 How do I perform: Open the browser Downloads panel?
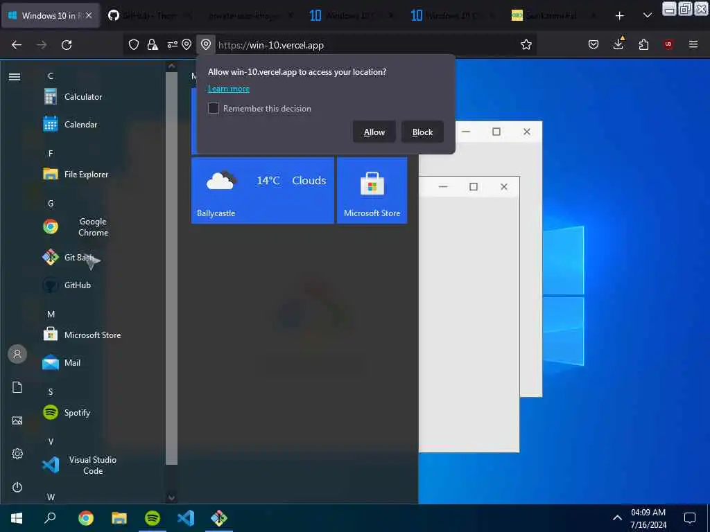click(618, 44)
